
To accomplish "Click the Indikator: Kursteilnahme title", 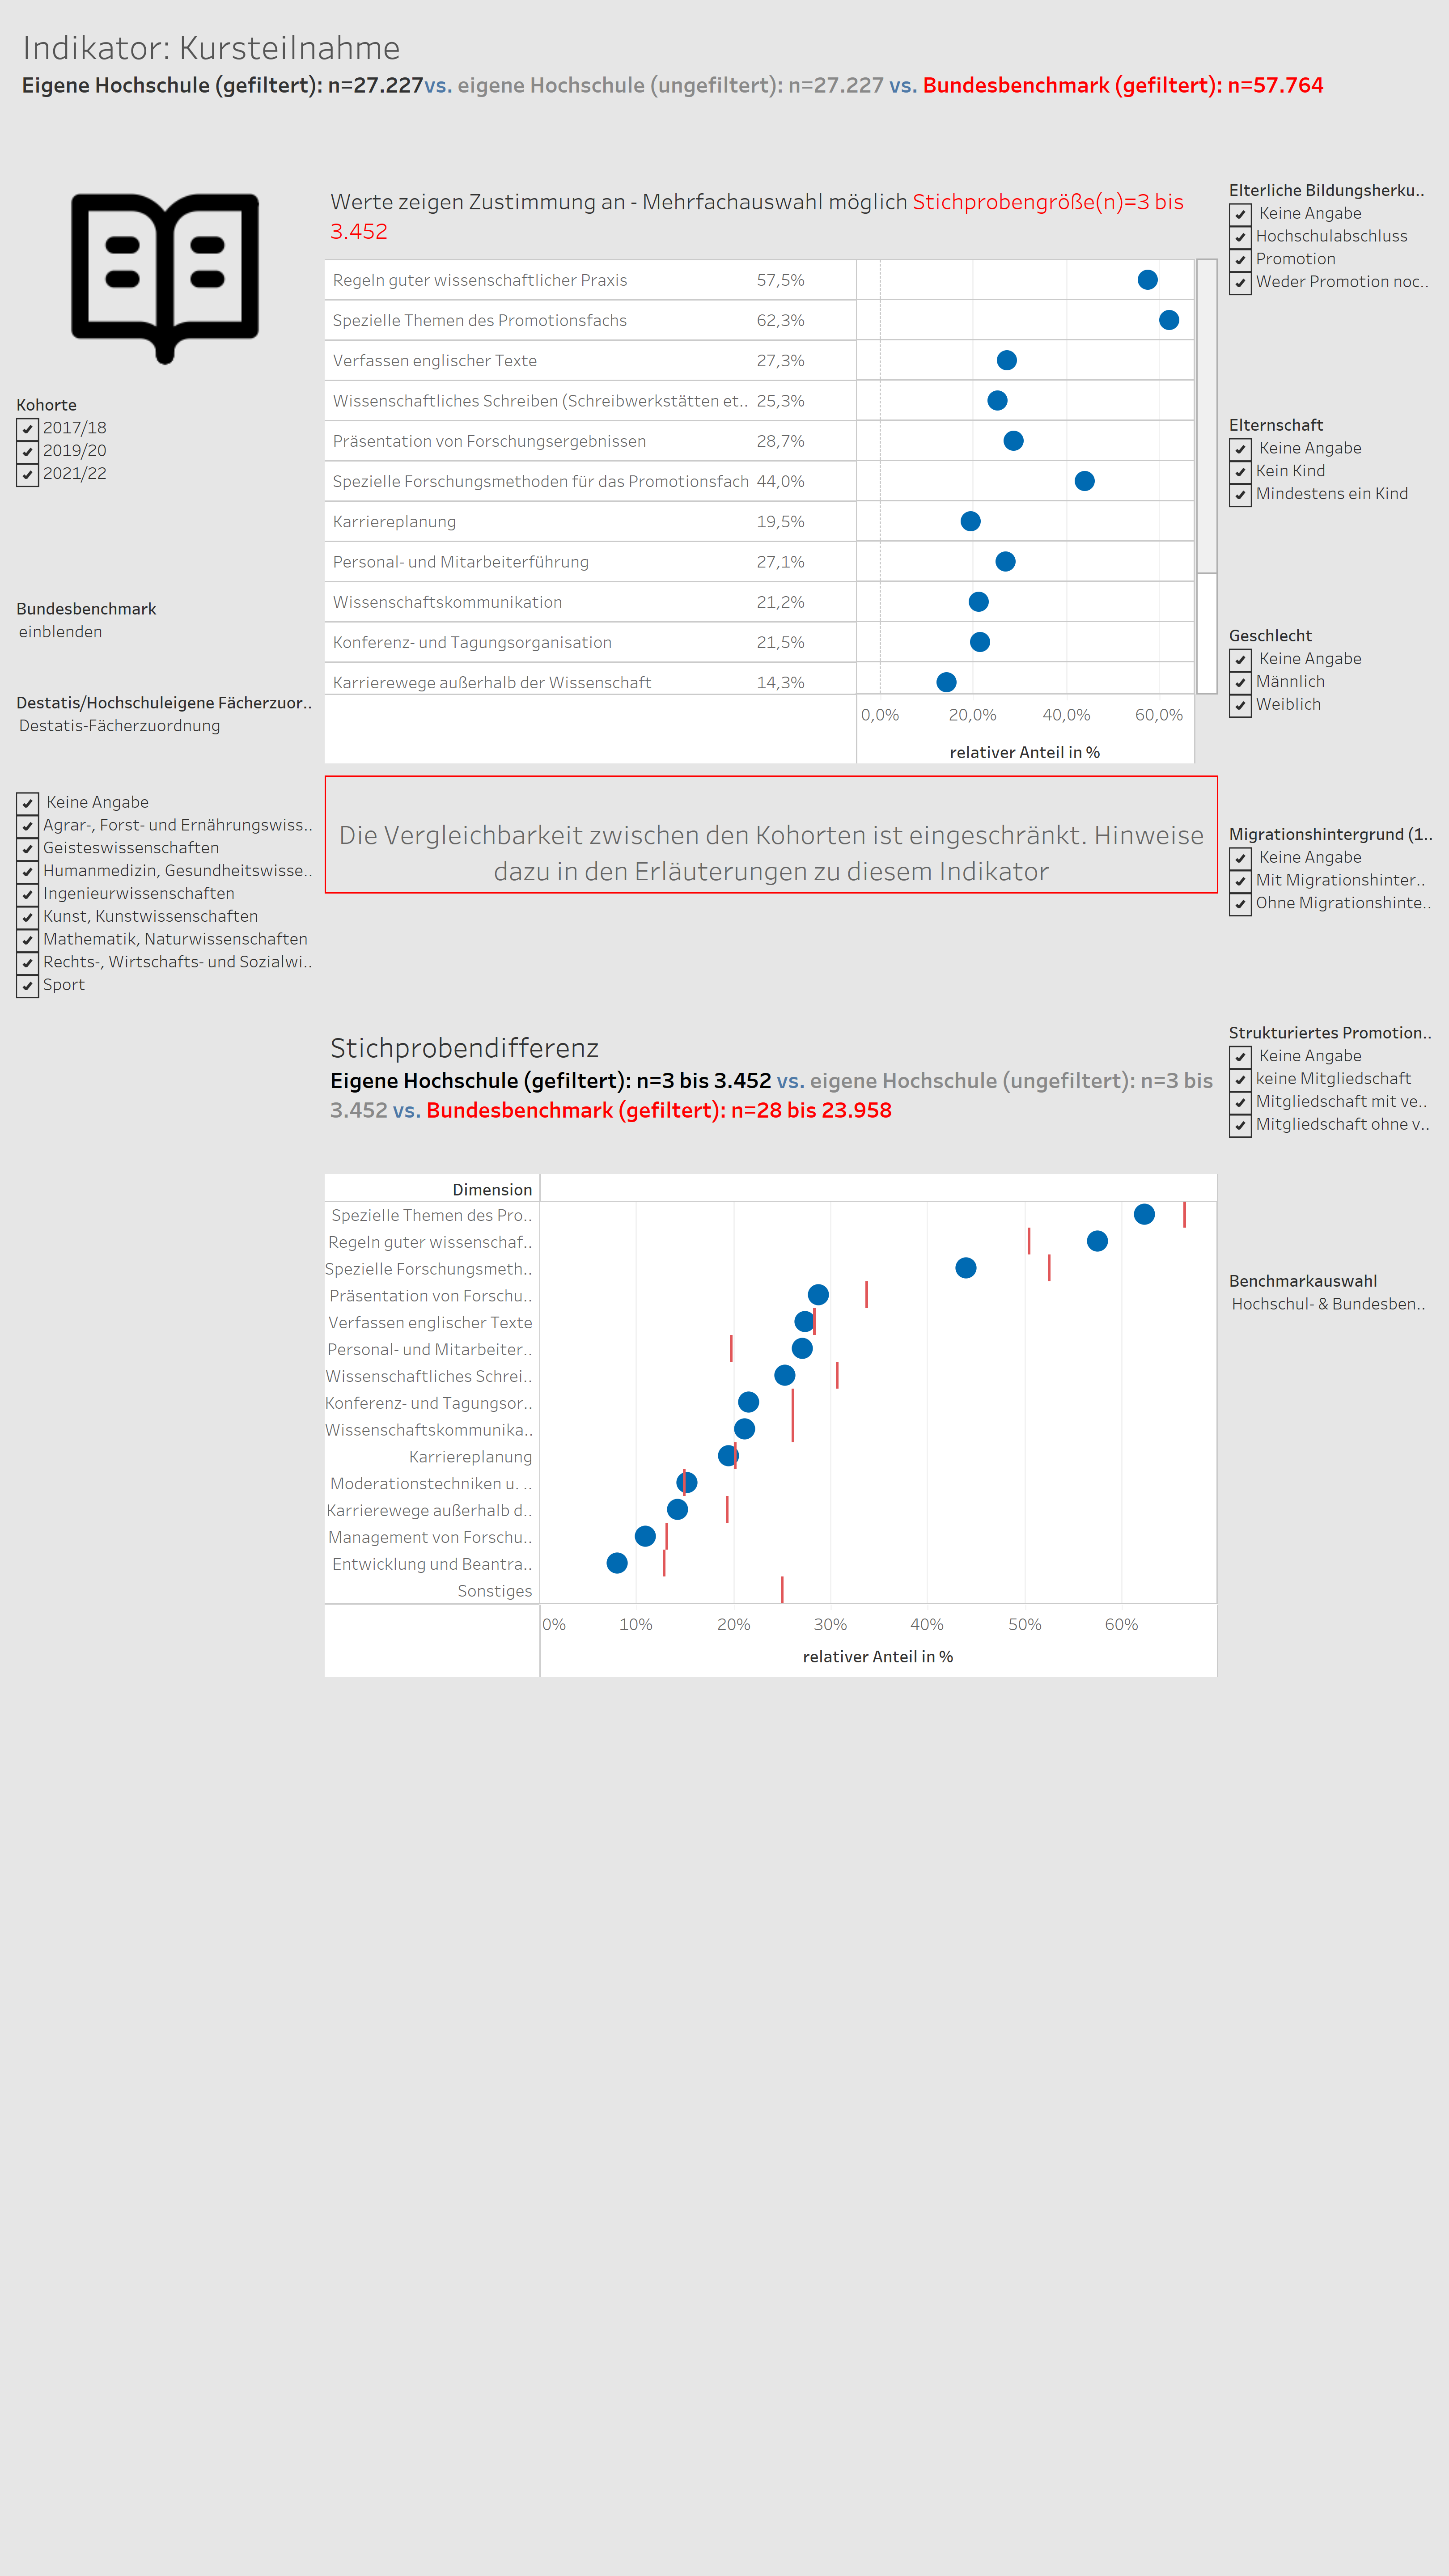I will click(211, 48).
